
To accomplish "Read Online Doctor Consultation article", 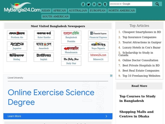I will 140,60.
